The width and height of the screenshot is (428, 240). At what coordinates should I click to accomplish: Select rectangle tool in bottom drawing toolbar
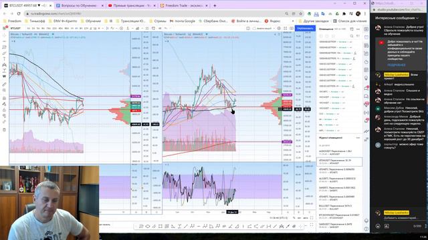click(160, 226)
